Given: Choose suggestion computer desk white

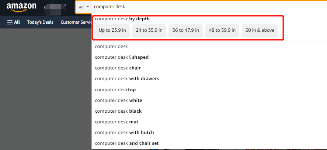Looking at the screenshot, I should coord(209,100).
